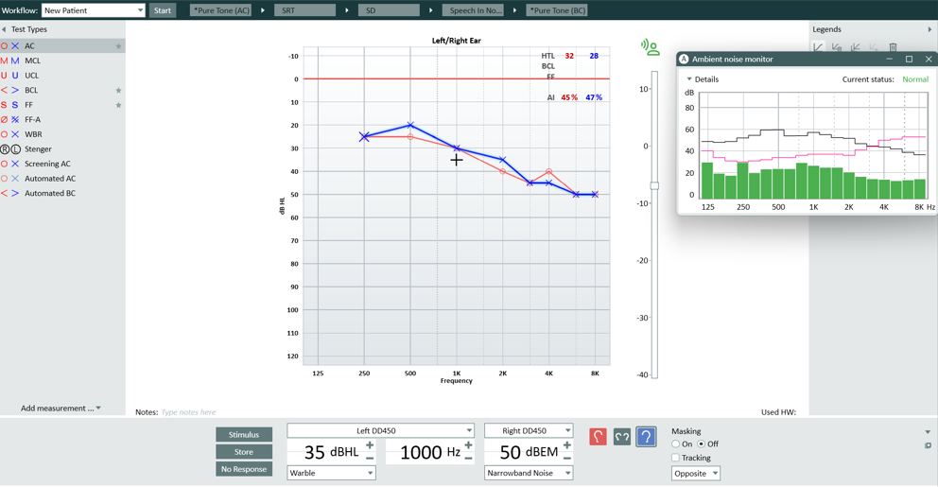Open the Left DD450 transducer dropdown
This screenshot has width=938, height=487.
380,430
